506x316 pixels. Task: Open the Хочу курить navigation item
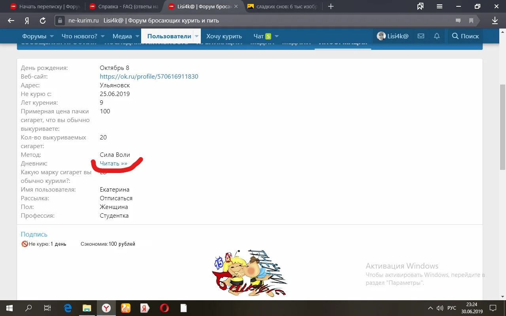click(224, 36)
